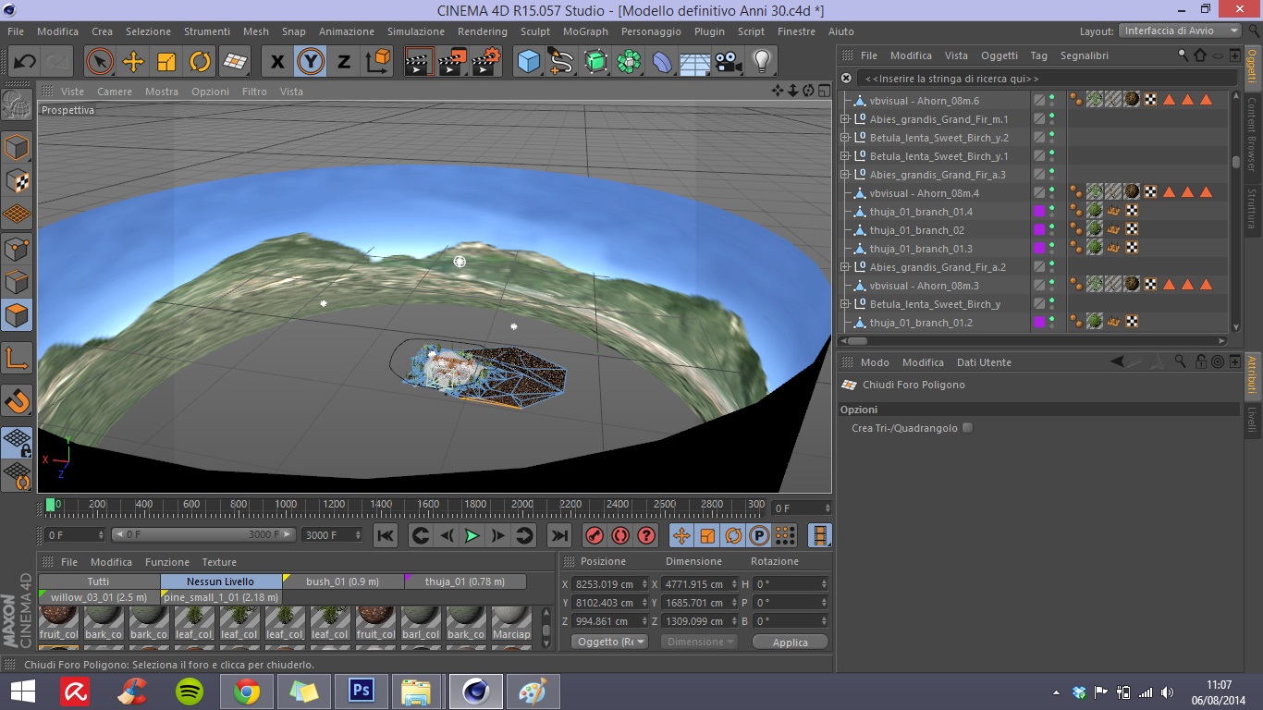Open the Render Settings clapperboard gear icon

pyautogui.click(x=484, y=62)
